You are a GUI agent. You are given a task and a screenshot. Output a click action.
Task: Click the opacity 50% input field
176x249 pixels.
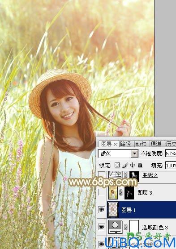point(171,153)
